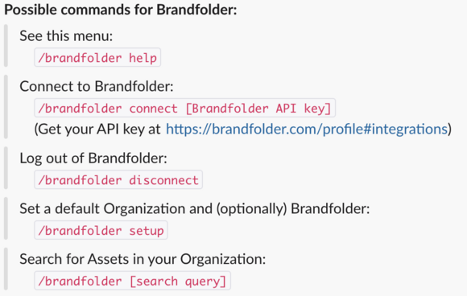Click the 'Connect to Brandfolder:' text
This screenshot has height=296, width=467.
pos(96,87)
